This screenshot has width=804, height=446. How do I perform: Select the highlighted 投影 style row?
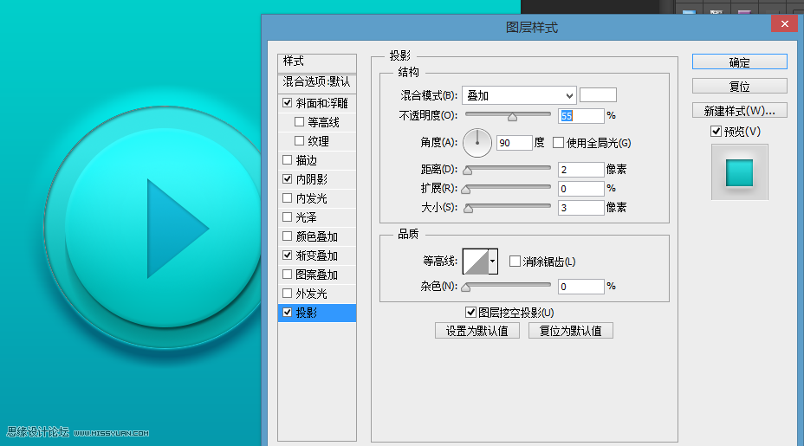317,313
